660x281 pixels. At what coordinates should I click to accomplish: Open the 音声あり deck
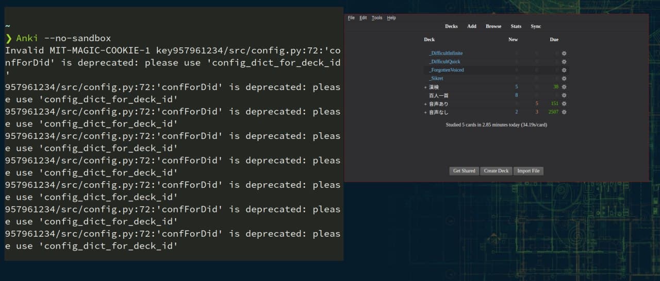pyautogui.click(x=439, y=103)
